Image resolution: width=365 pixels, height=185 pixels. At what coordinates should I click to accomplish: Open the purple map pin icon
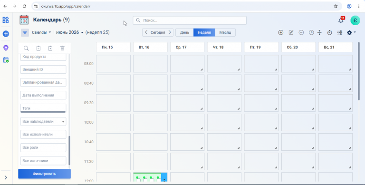click(6, 48)
